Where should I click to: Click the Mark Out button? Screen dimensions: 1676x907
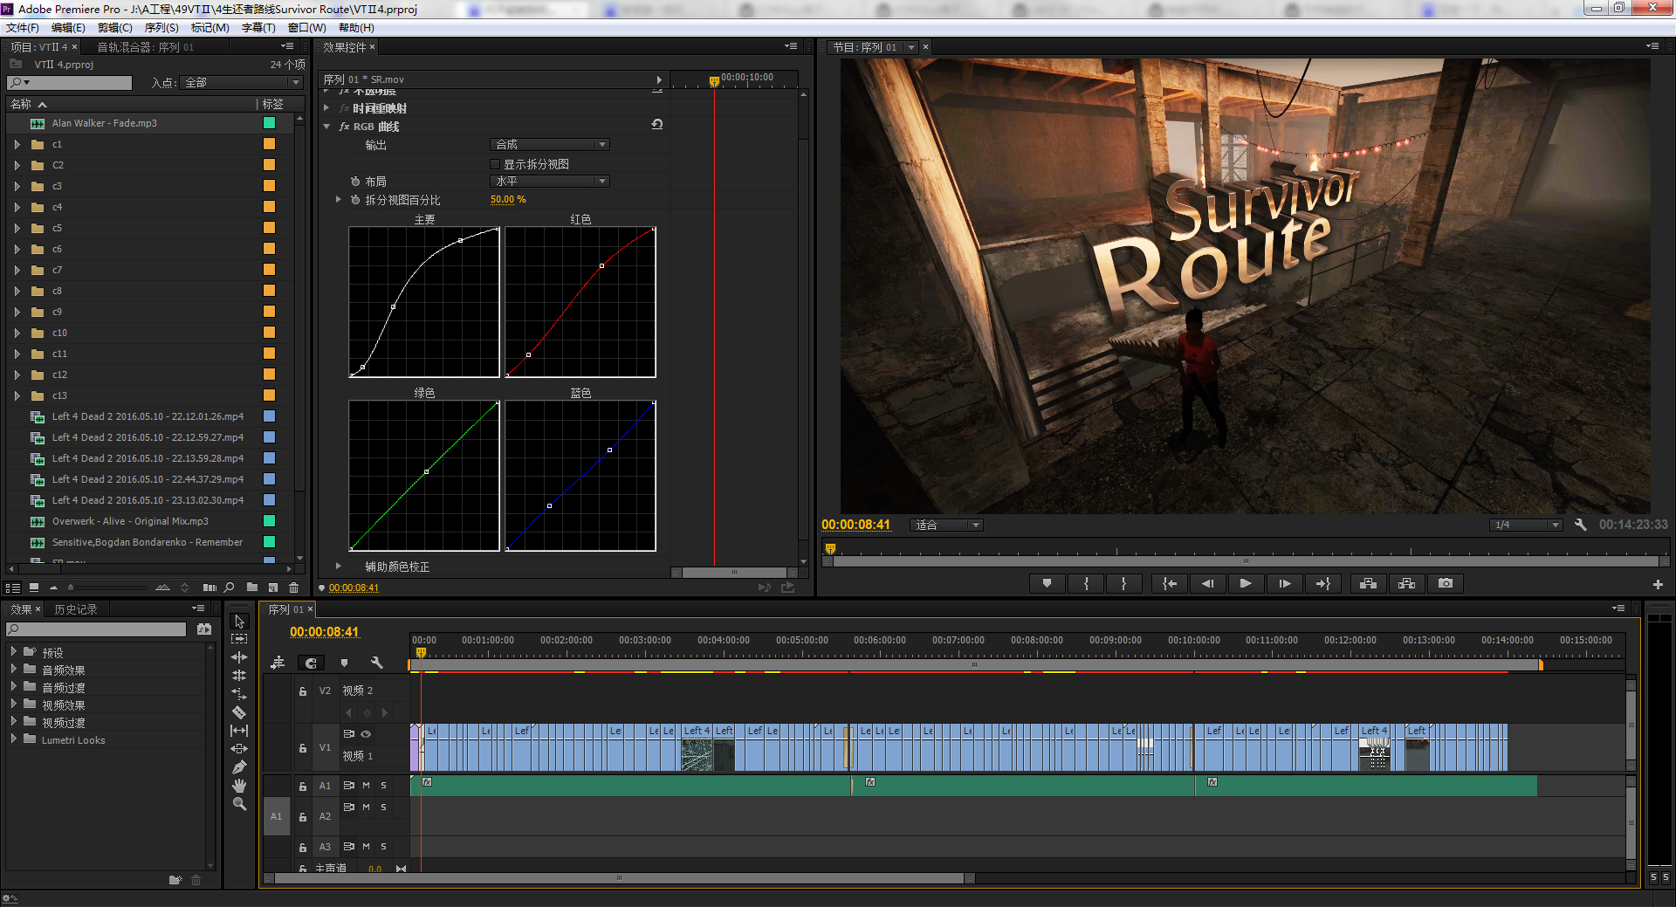[x=1123, y=583]
